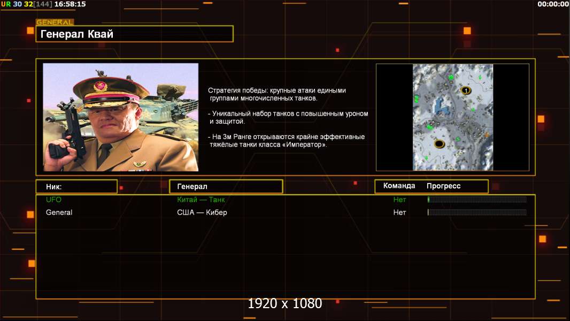This screenshot has width=570, height=321.
Task: Click the 'Нет' team value for General
Action: pyautogui.click(x=399, y=212)
